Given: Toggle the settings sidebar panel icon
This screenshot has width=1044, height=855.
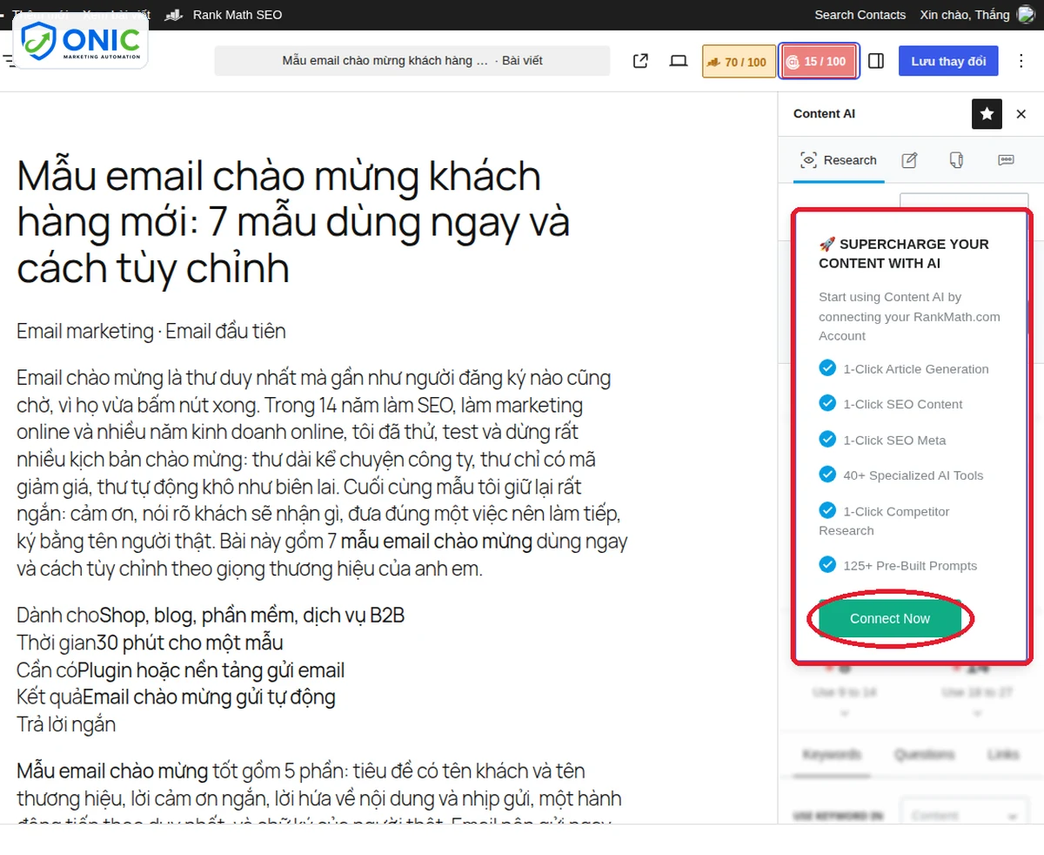Looking at the screenshot, I should click(876, 61).
